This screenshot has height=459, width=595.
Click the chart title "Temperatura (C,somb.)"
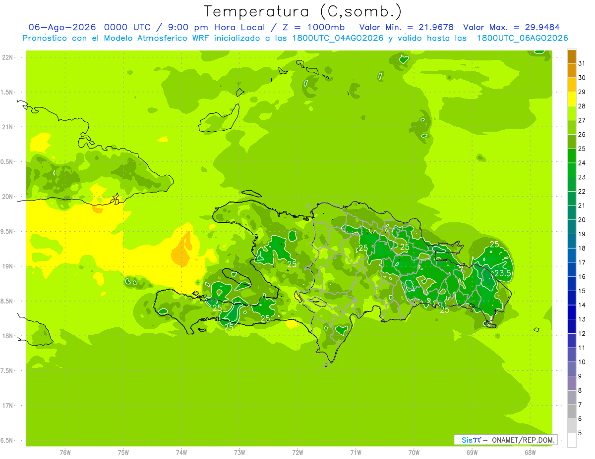pyautogui.click(x=302, y=11)
